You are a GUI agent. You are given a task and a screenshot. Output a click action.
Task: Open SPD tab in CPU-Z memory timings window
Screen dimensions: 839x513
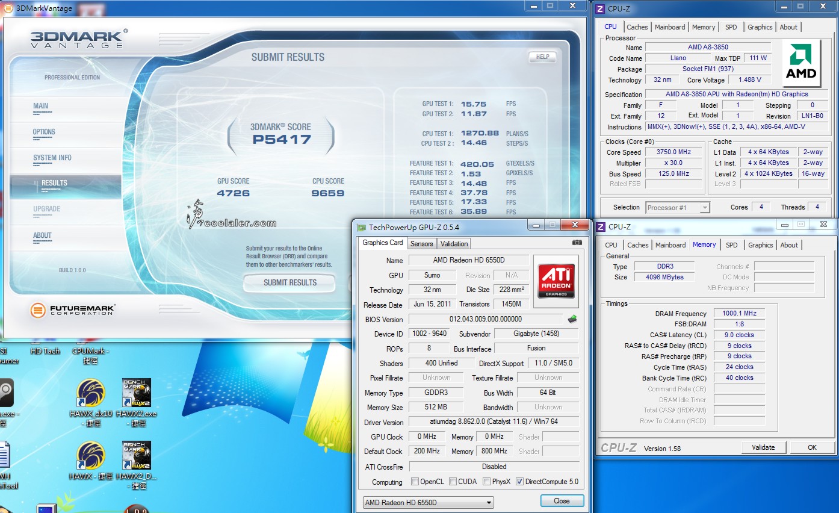coord(731,245)
